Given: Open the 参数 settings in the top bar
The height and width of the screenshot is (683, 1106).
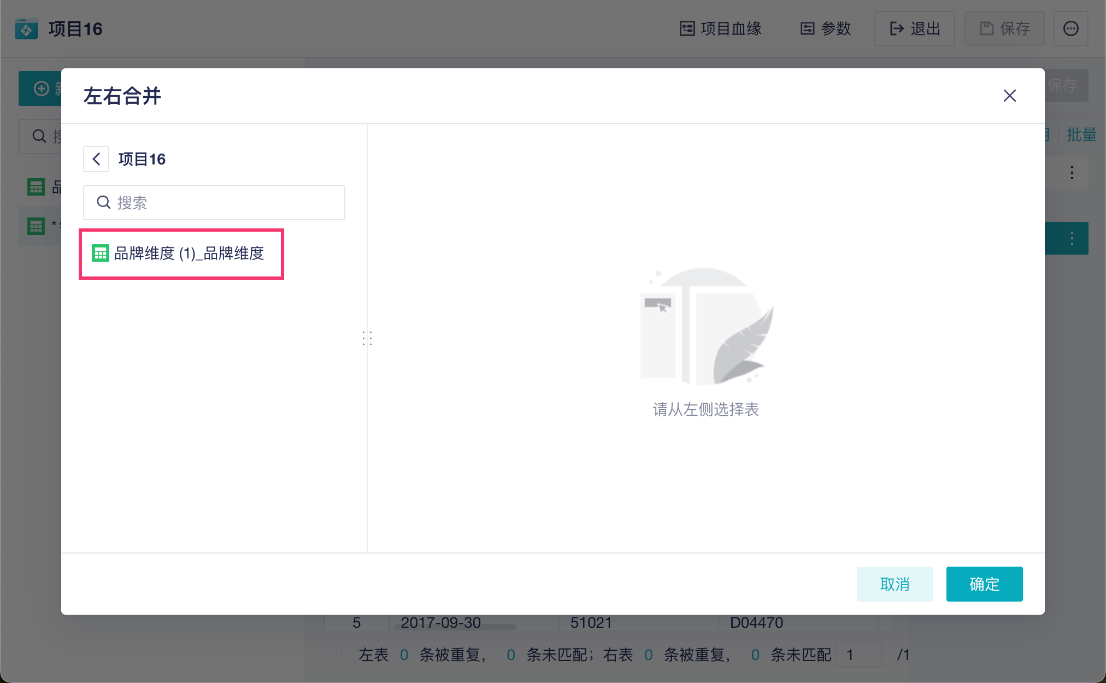Looking at the screenshot, I should (826, 28).
